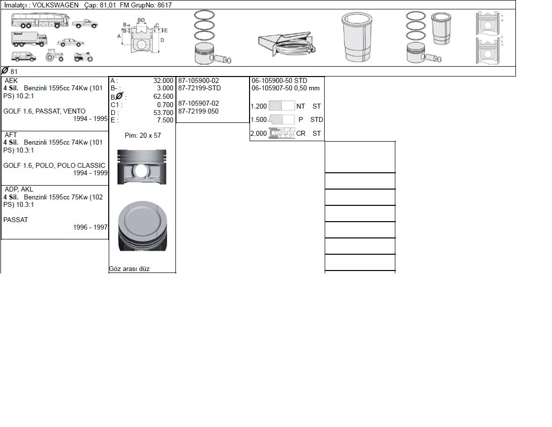
Task: Click the 1994 - 1999 year range
Action: tap(90, 173)
